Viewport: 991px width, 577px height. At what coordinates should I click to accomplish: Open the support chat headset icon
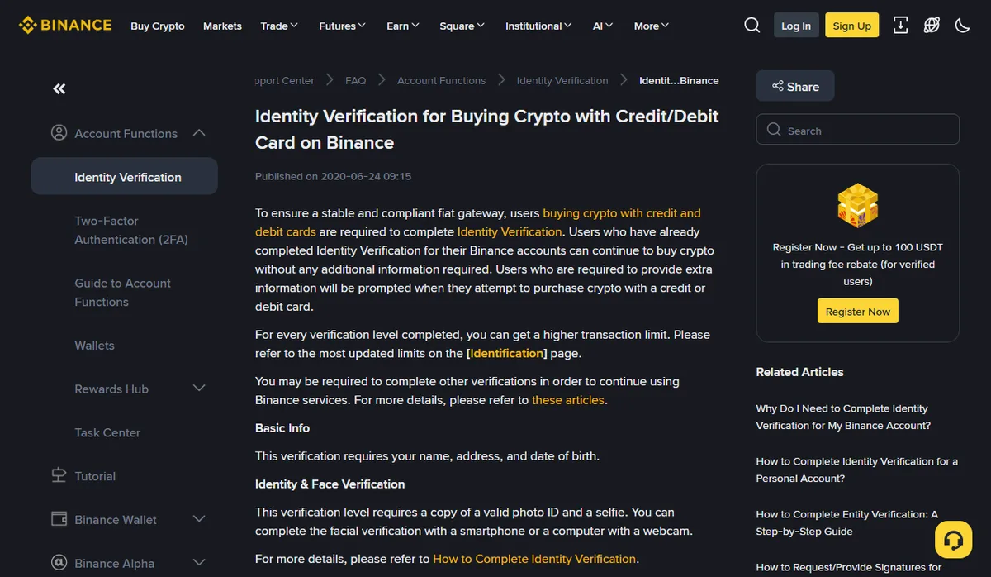coord(953,540)
